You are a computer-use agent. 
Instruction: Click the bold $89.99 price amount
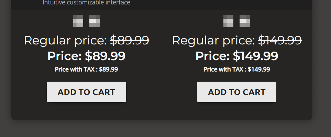pyautogui.click(x=105, y=56)
